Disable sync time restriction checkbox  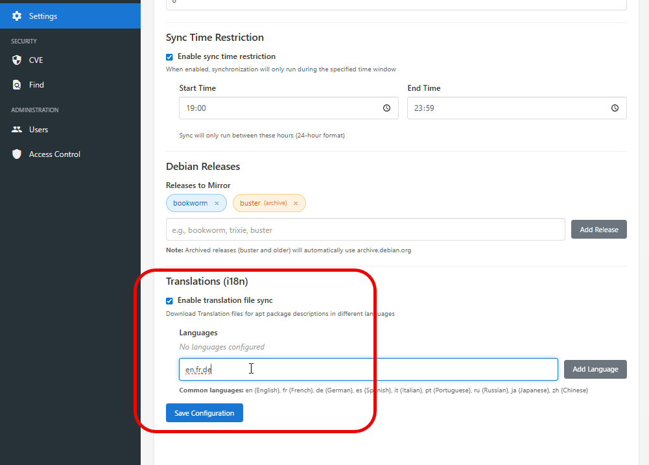point(170,57)
